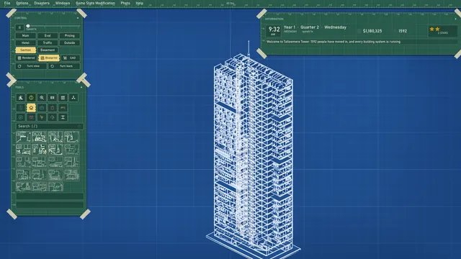This screenshot has width=461, height=259.
Task: Collapse the Tools panel using its corner dot
Action: 81,87
